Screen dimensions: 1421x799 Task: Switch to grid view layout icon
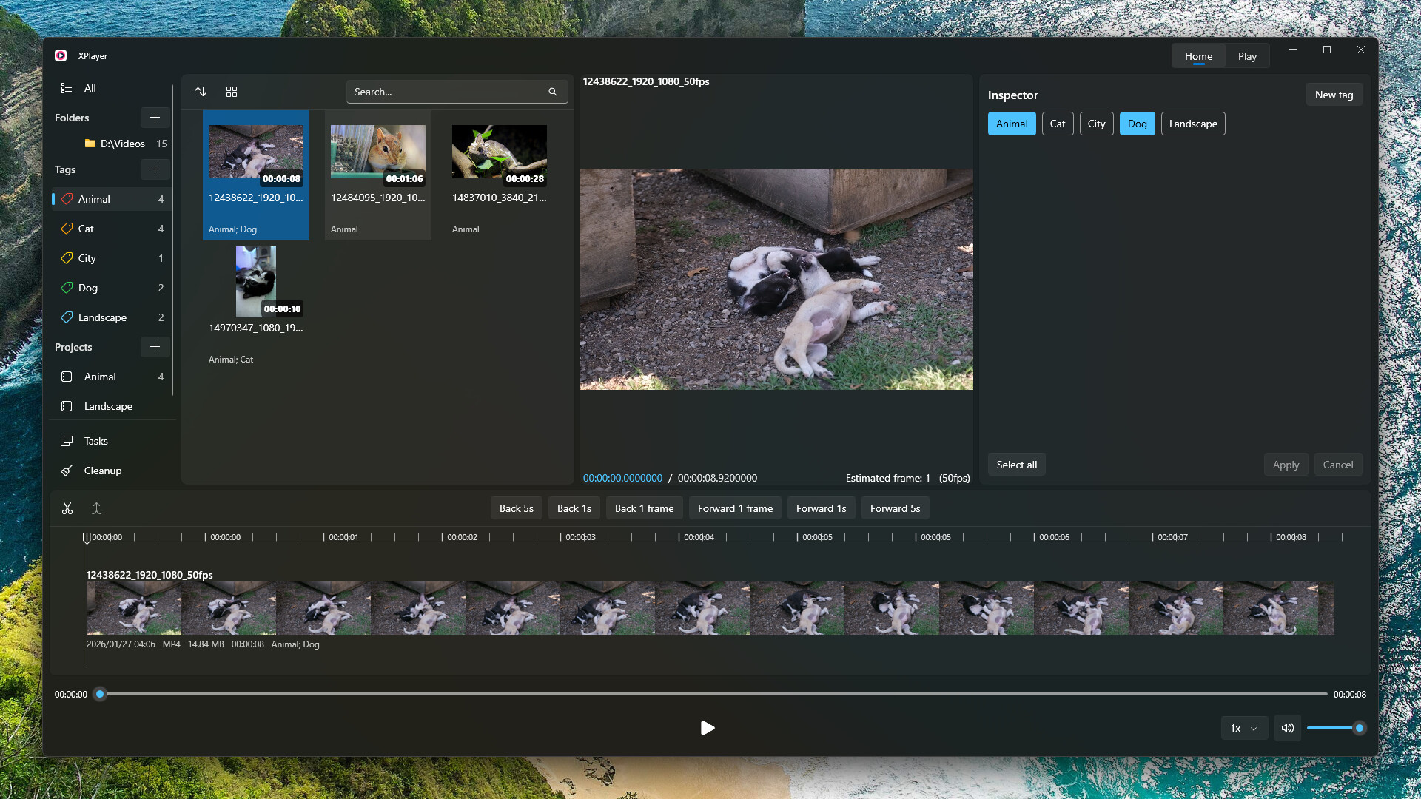[232, 92]
